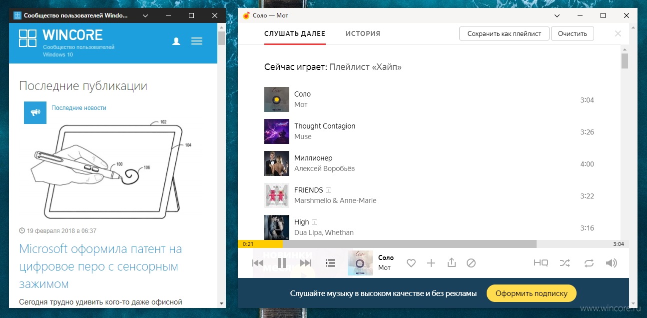
Task: Open the WINCORE hamburger menu
Action: point(197,41)
